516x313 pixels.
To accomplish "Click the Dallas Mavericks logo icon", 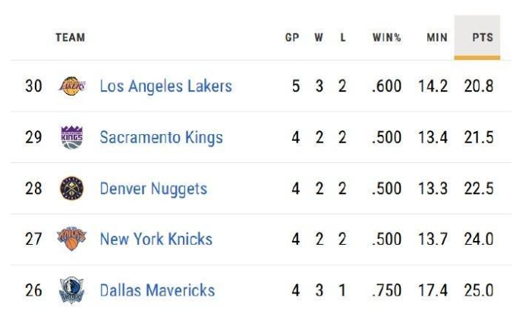I will point(72,290).
